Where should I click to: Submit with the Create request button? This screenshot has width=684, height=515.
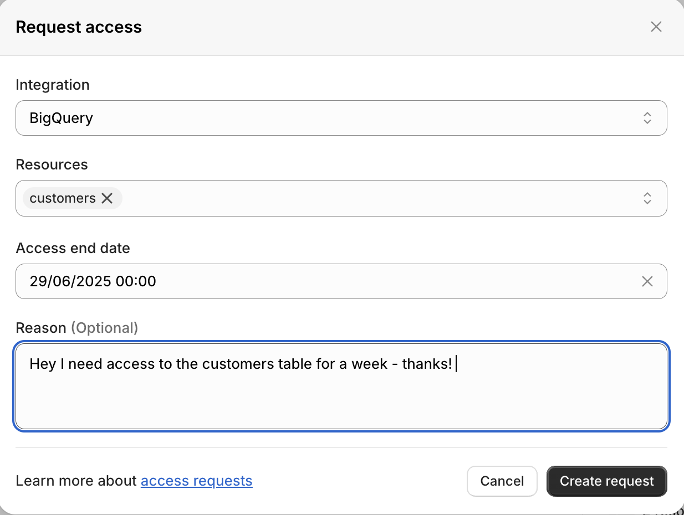pyautogui.click(x=606, y=481)
